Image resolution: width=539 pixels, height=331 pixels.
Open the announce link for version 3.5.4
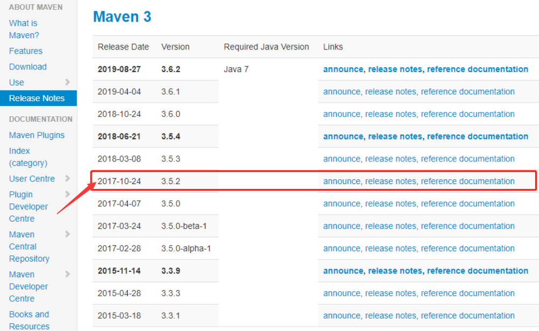[x=343, y=136]
